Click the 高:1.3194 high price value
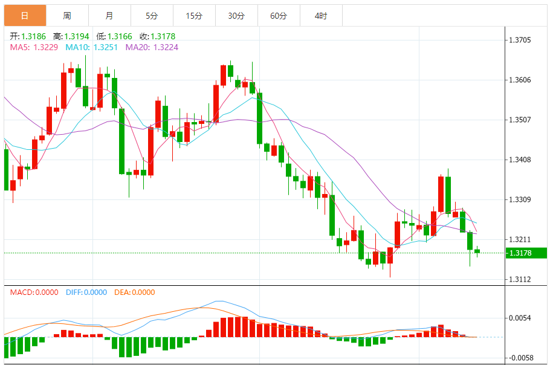Image resolution: width=553 pixels, height=365 pixels. (71, 36)
